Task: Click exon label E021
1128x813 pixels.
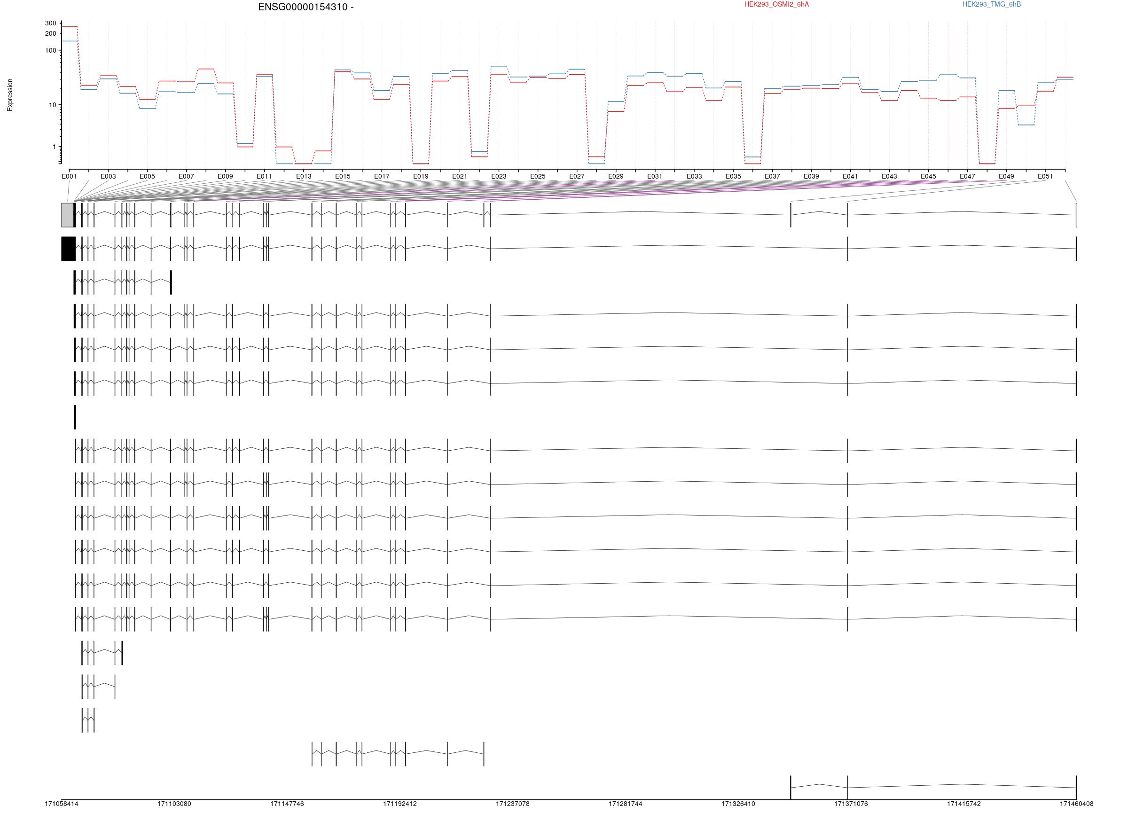Action: (x=460, y=177)
